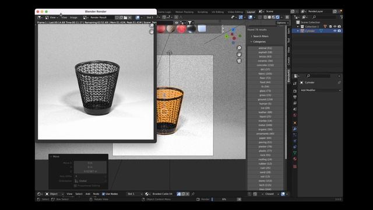Click the viewport pan hand icon
This screenshot has width=373, height=210.
[239, 54]
